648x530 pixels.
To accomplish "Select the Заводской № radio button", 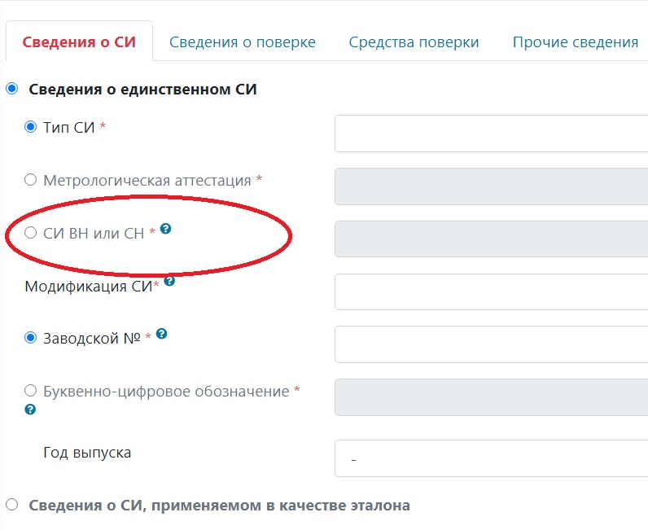I will point(31,337).
